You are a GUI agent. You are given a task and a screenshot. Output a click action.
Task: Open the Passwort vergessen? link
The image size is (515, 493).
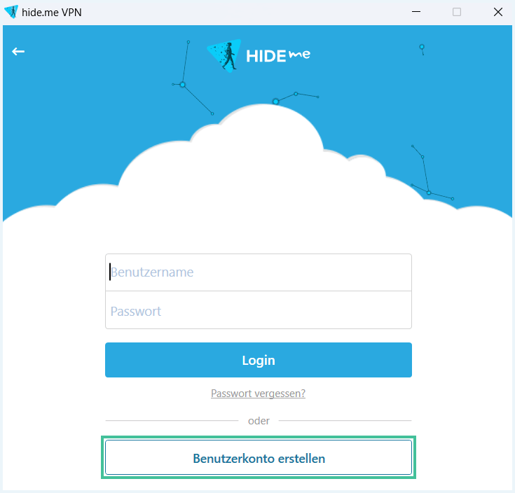(258, 394)
